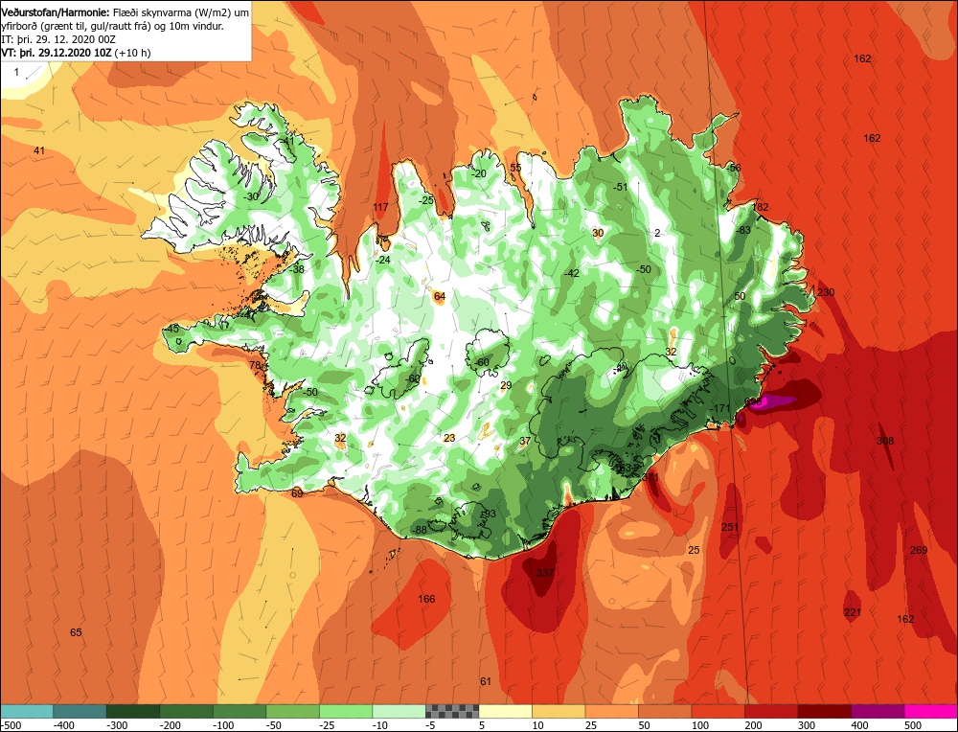The image size is (958, 732).
Task: Click the legend label '-100'
Action: click(x=223, y=725)
